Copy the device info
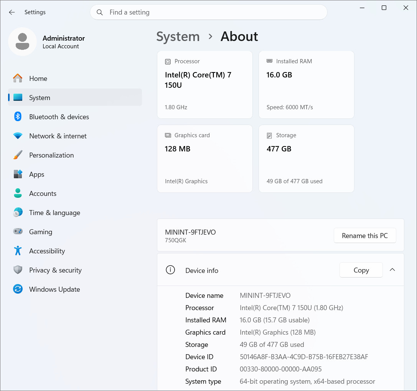The height and width of the screenshot is (391, 417). (x=361, y=270)
